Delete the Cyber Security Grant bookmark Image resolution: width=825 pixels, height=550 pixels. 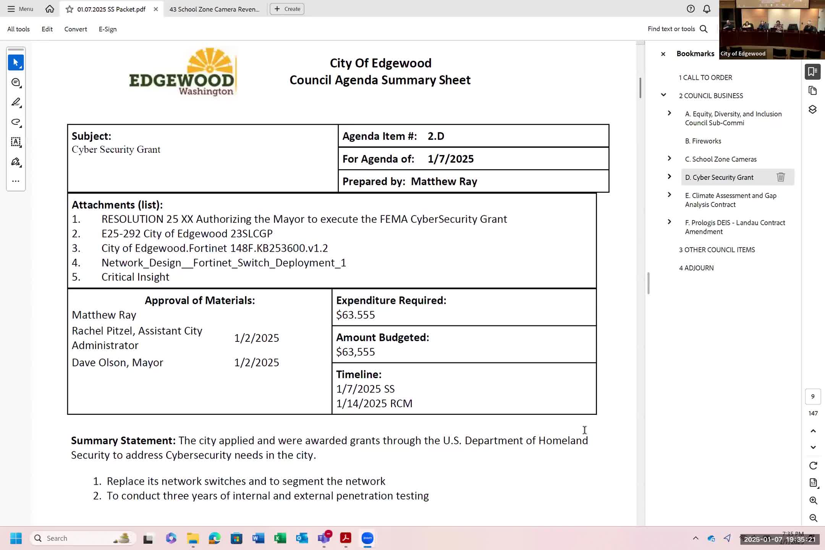781,177
